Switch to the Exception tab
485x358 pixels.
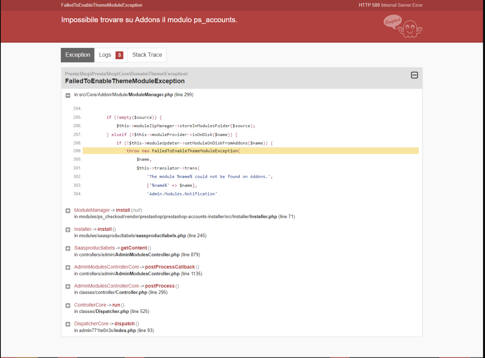click(78, 55)
